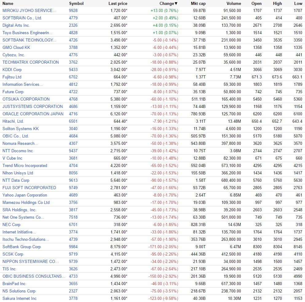Image resolution: width=305 pixels, height=302 pixels.
Task: Click ticker symbol 9928
Action: pyautogui.click(x=73, y=10)
